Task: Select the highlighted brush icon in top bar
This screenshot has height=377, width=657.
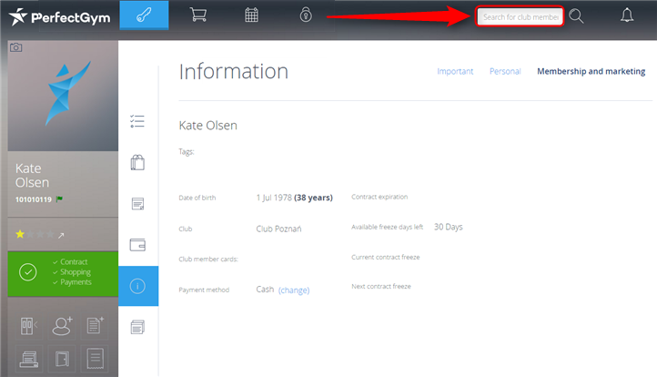Action: click(x=144, y=15)
